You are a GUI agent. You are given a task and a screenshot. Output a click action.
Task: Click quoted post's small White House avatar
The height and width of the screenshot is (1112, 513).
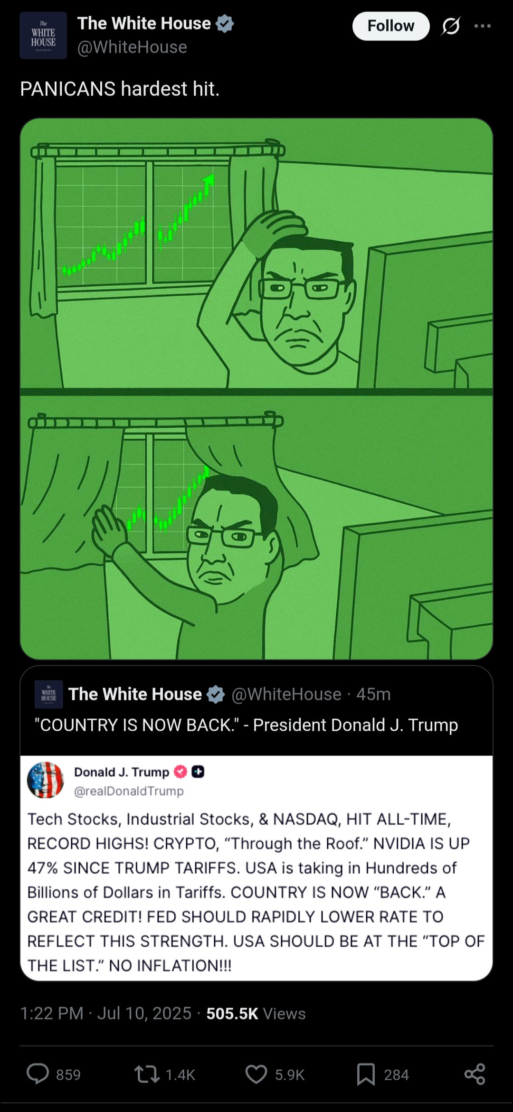(49, 695)
